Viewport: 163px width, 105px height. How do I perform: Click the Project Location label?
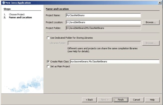pos(54,22)
